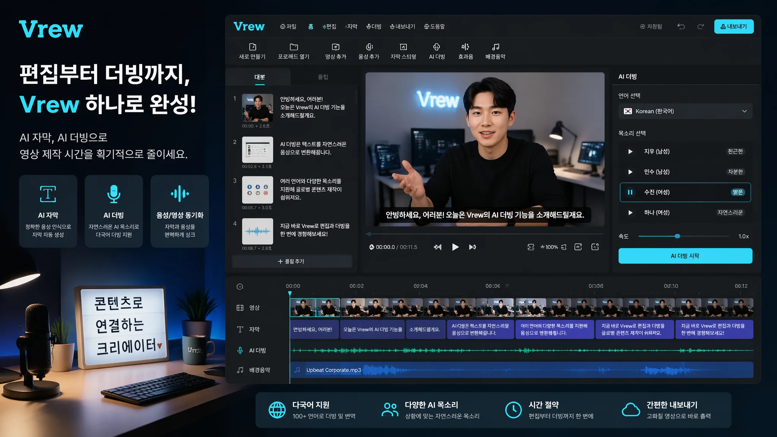This screenshot has height=437, width=777.
Task: Play the video preview
Action: (x=455, y=247)
